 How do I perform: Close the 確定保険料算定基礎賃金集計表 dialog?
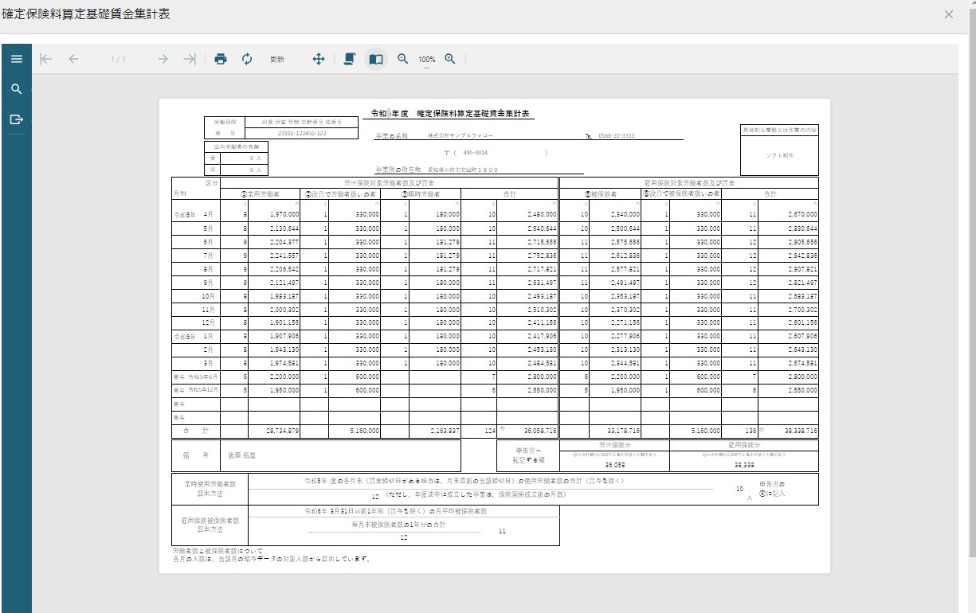[x=948, y=14]
